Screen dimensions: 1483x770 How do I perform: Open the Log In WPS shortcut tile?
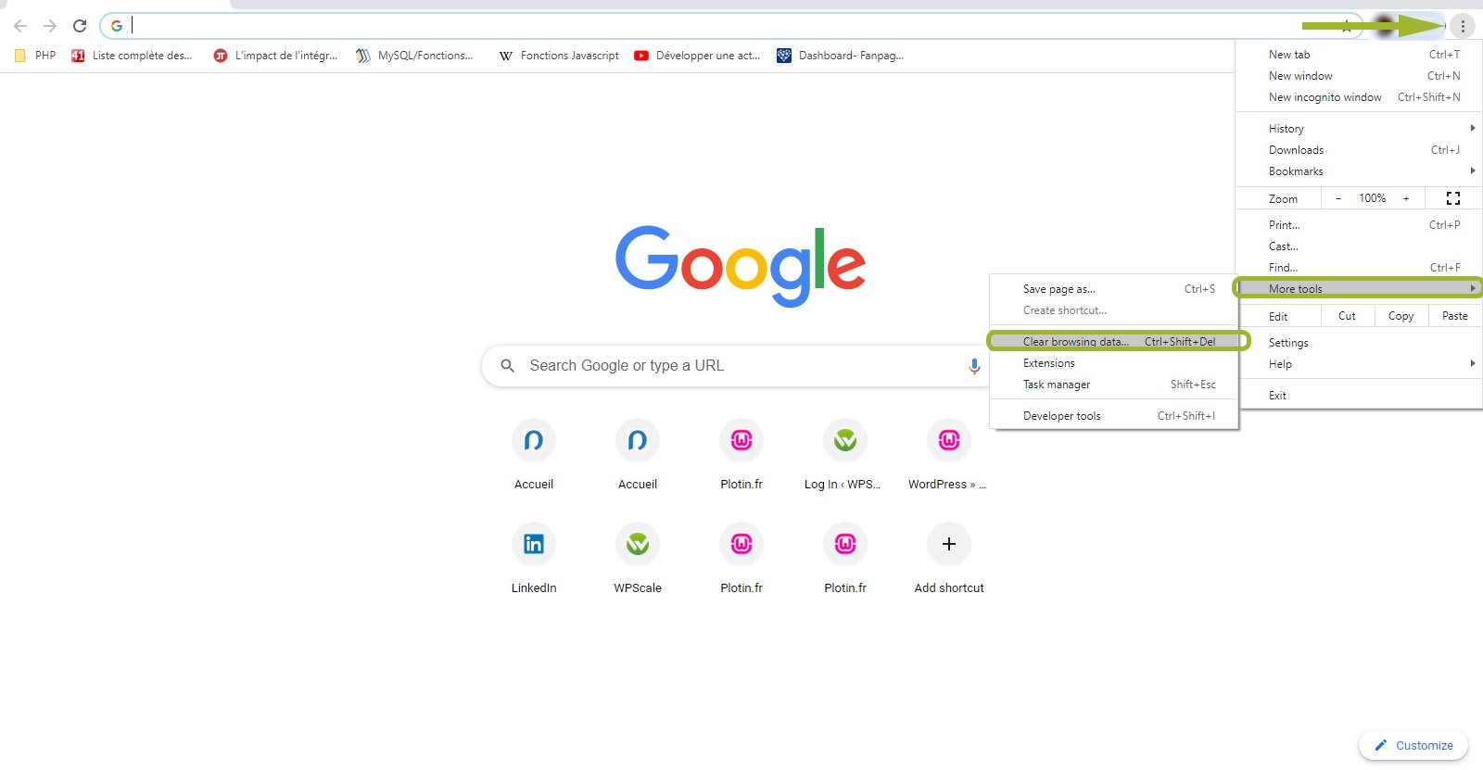pyautogui.click(x=844, y=441)
